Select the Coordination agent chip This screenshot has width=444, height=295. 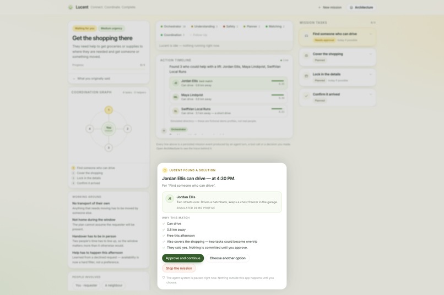point(172,35)
